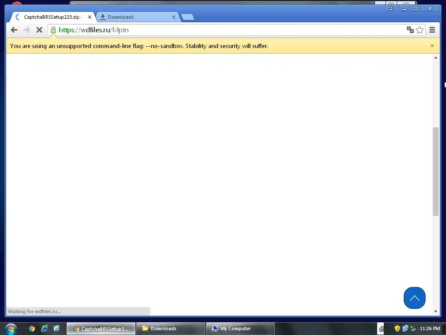
Task: Click the third quick launch icon
Action: click(57, 328)
